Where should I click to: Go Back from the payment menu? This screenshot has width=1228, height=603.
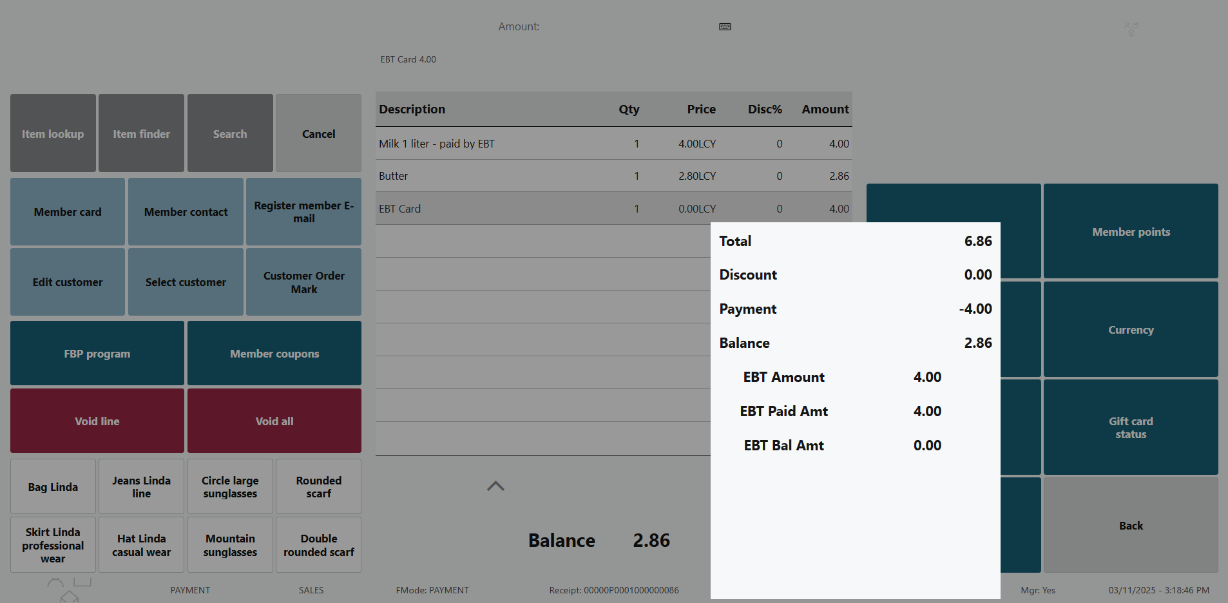pos(1131,525)
